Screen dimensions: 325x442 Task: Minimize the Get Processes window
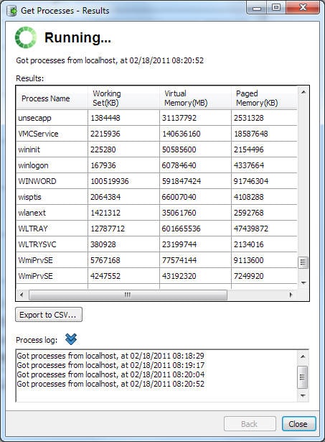coord(256,8)
